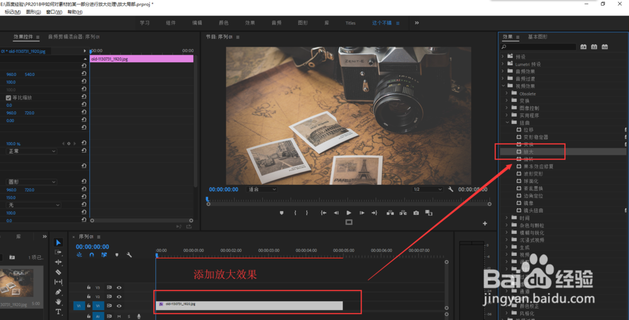Select the Ripple Edit tool
This screenshot has height=320, width=629.
pyautogui.click(x=58, y=262)
